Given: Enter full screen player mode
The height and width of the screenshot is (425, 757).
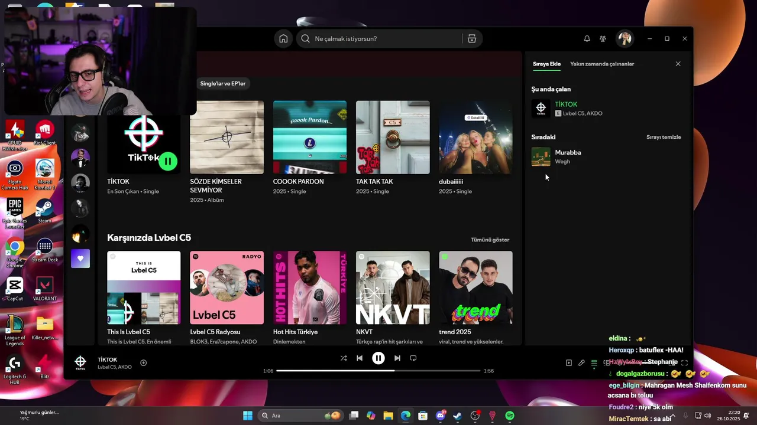Looking at the screenshot, I should [x=684, y=363].
